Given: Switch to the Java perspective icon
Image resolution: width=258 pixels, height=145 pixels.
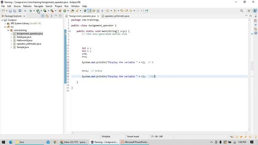Looking at the screenshot, I should [x=255, y=11].
